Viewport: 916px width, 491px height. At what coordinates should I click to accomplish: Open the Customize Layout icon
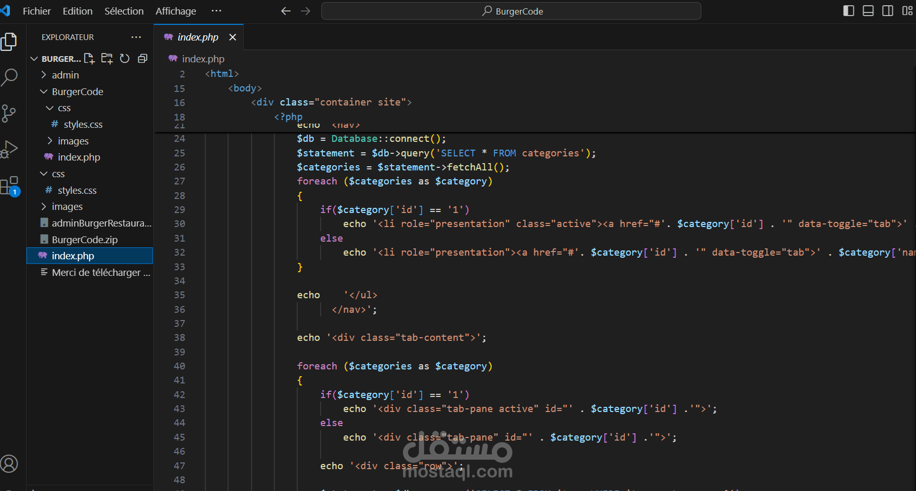point(907,11)
